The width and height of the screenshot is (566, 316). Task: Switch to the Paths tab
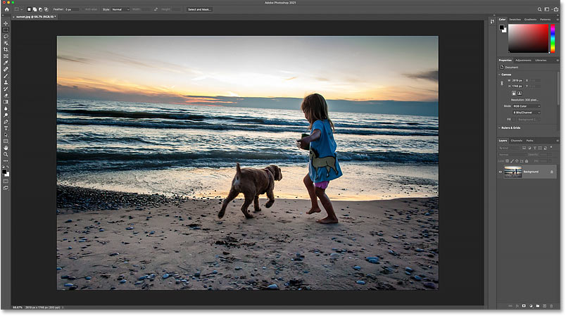tap(529, 141)
